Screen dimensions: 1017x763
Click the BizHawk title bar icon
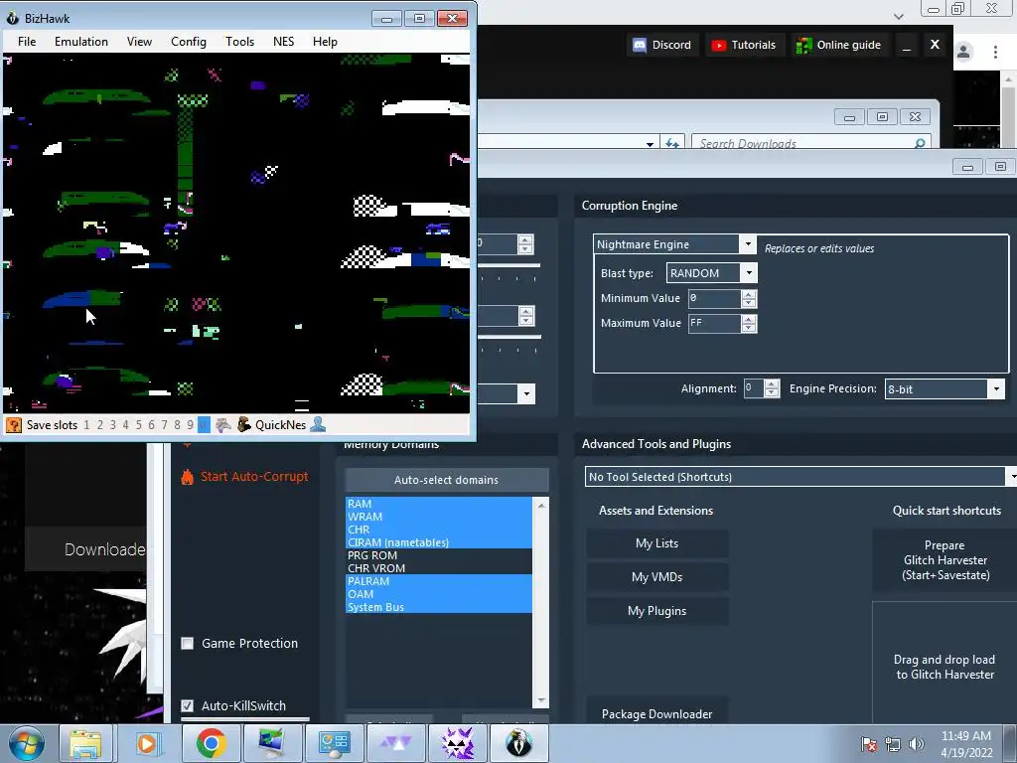(x=13, y=18)
